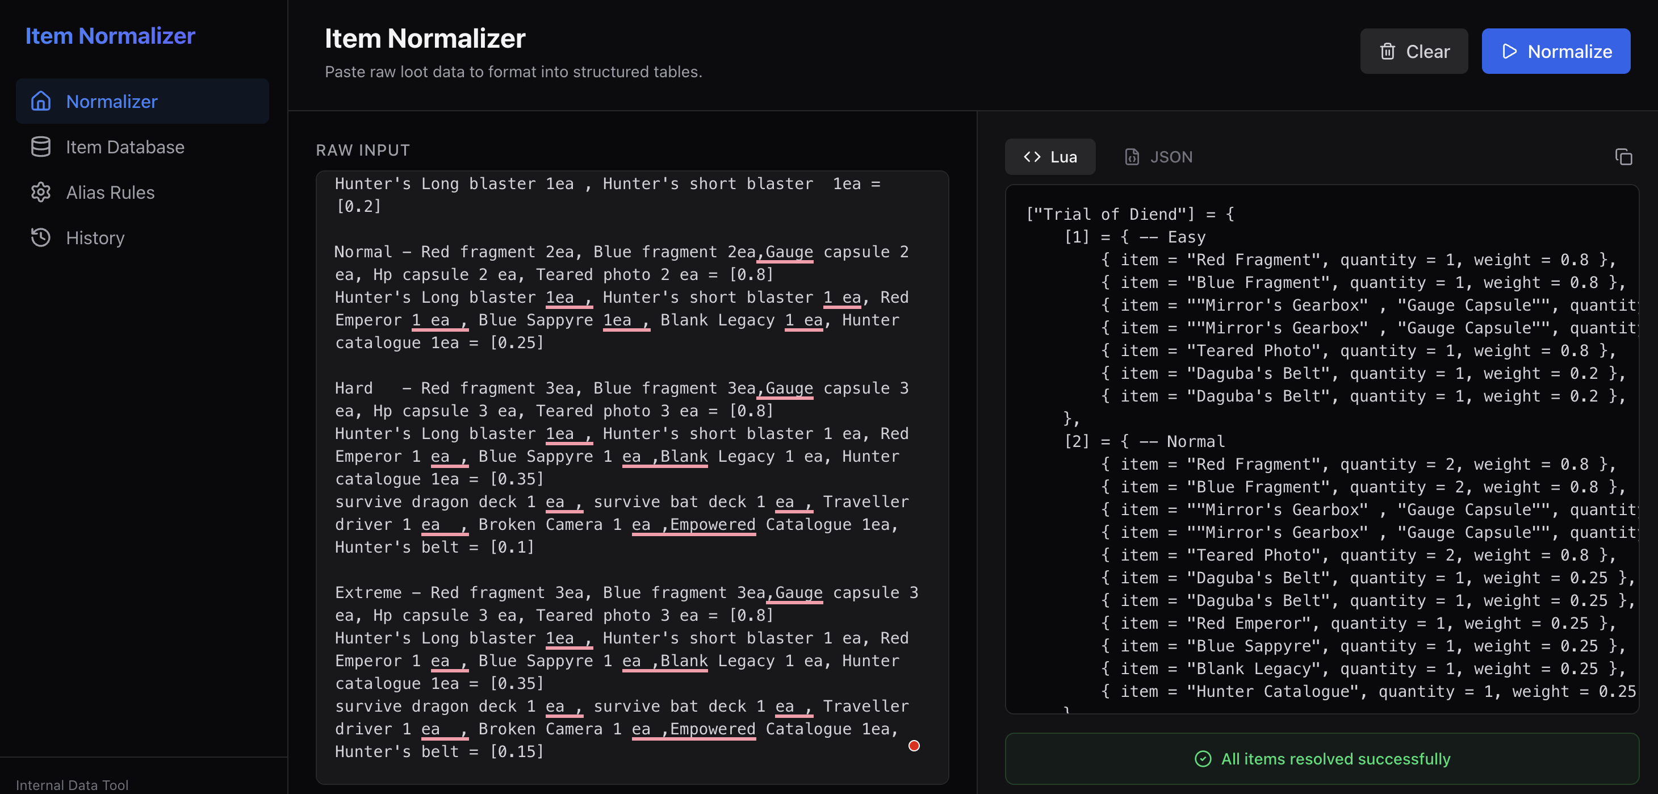Click the Item Database stack icon
Screen dimensions: 1658x794
pos(40,147)
